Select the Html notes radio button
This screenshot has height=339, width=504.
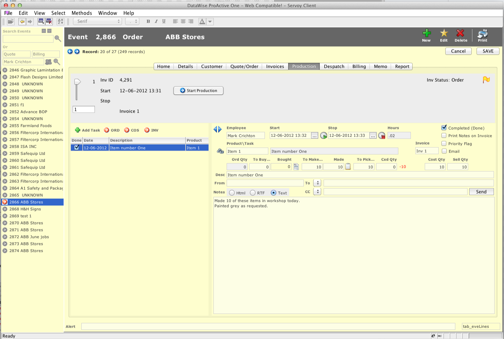[232, 193]
